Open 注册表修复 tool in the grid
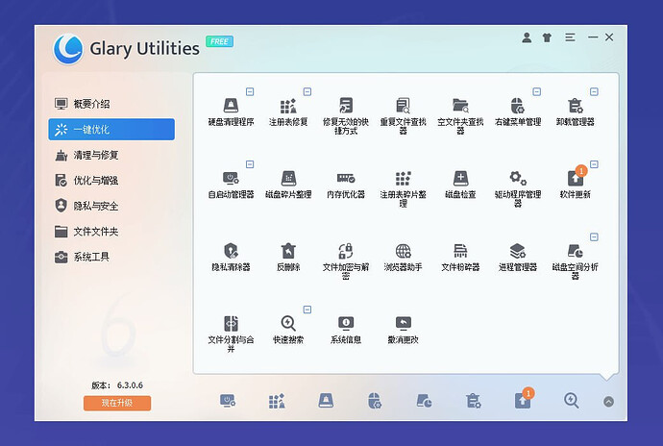Image resolution: width=663 pixels, height=446 pixels. (288, 111)
